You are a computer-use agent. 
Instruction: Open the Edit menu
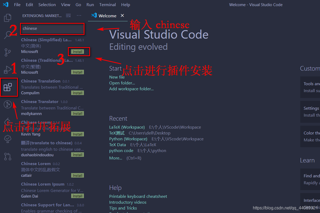click(x=30, y=5)
